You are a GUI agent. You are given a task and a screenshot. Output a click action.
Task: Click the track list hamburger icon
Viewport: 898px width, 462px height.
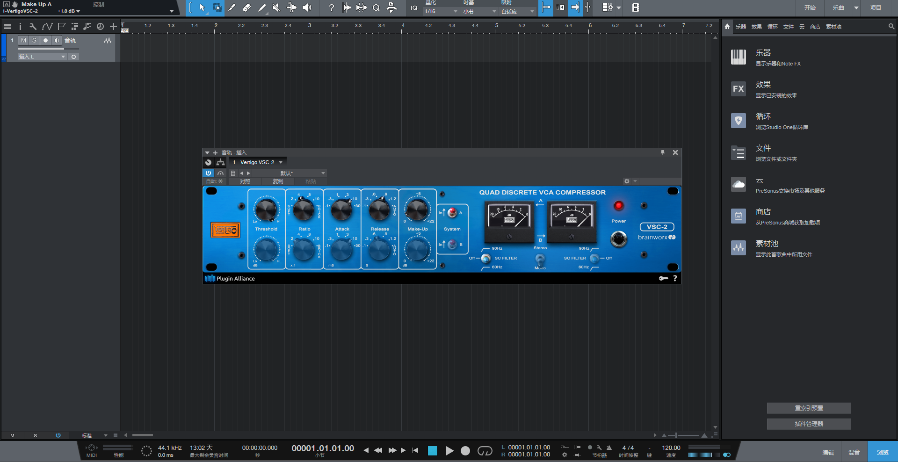pos(7,27)
